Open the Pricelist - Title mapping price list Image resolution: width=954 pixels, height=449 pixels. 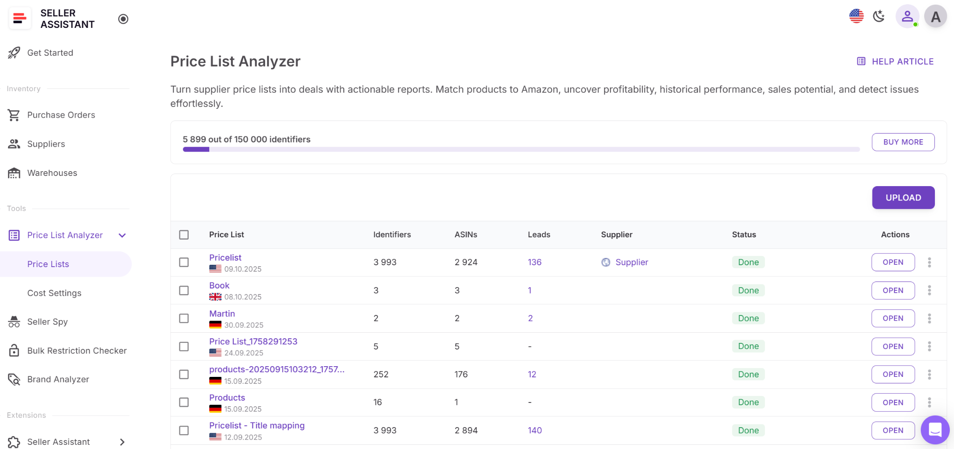click(257, 425)
